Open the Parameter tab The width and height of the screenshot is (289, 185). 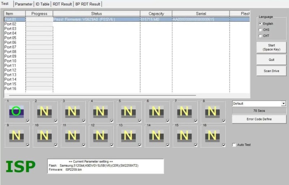pos(23,4)
